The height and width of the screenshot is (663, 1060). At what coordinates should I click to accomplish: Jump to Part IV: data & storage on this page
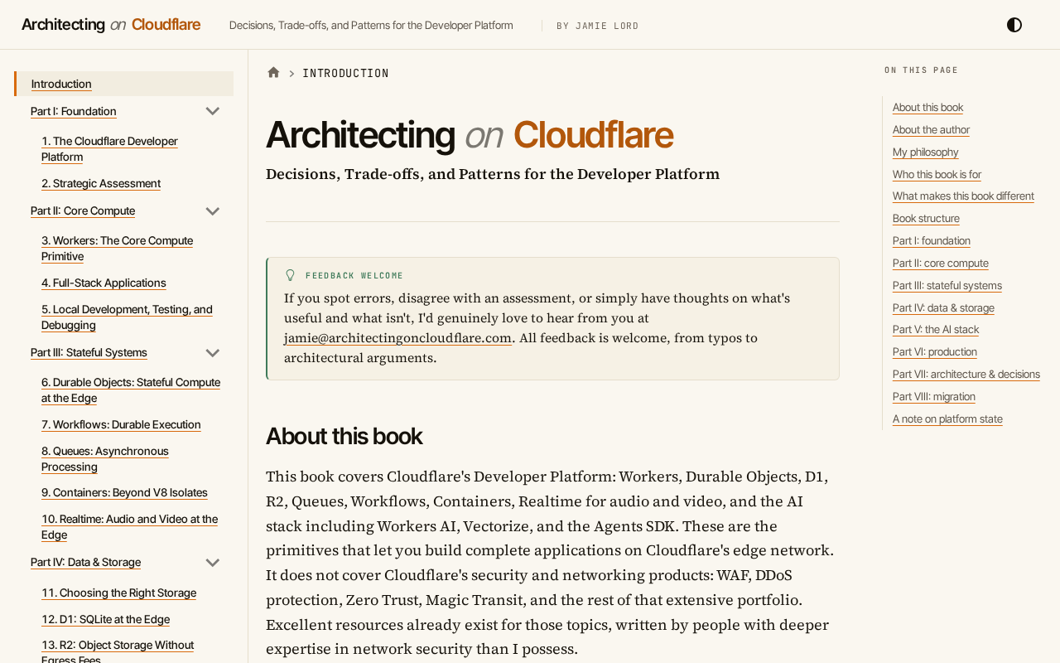(x=943, y=307)
